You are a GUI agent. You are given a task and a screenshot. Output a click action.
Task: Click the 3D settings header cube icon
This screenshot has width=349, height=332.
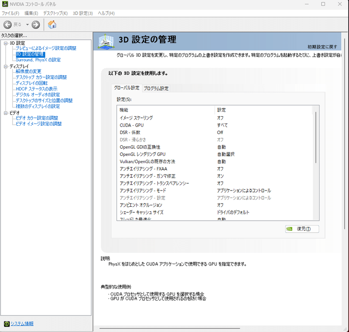pos(106,41)
